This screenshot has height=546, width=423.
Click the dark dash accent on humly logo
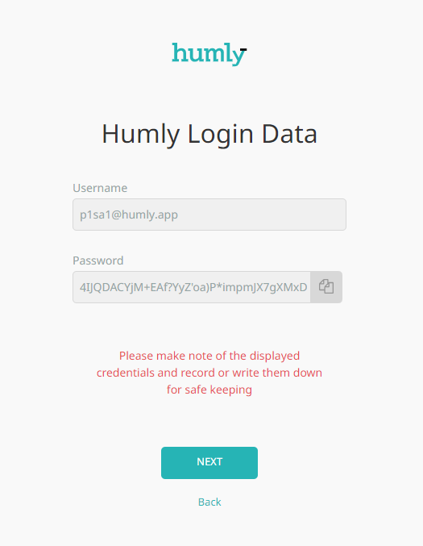(x=243, y=49)
